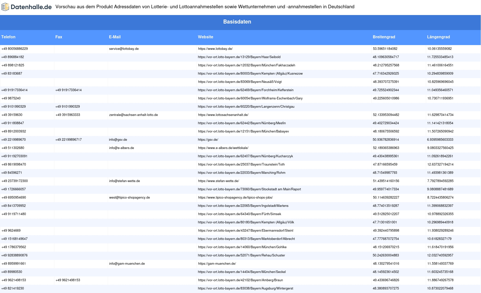Click the Basisdaten section header

click(x=237, y=22)
